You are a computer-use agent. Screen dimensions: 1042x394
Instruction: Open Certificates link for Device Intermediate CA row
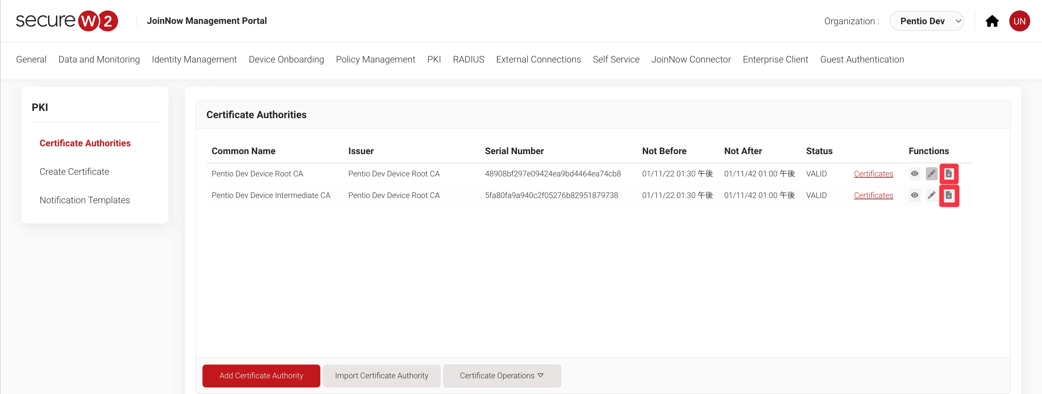pos(873,195)
